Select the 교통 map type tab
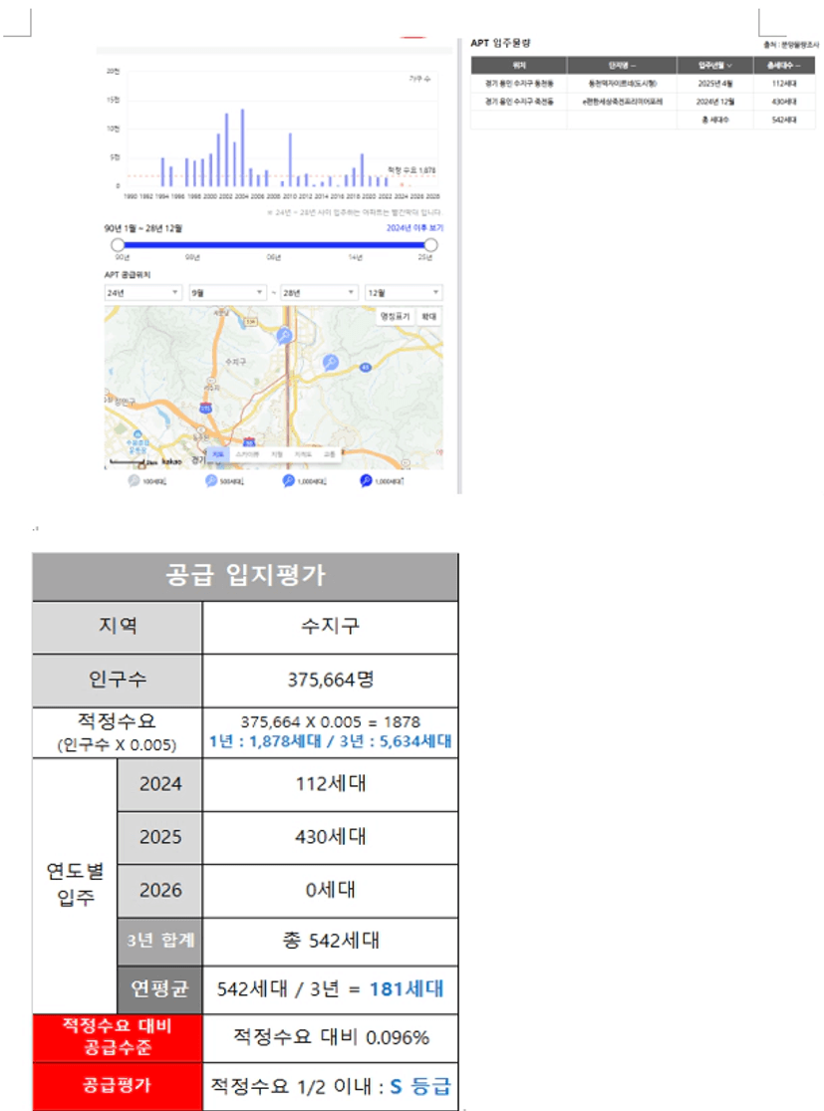Image resolution: width=824 pixels, height=1111 pixels. [x=330, y=454]
